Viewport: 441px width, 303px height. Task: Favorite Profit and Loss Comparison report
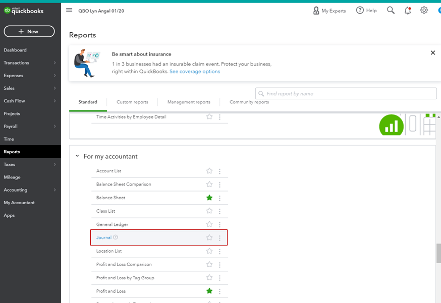tap(209, 264)
